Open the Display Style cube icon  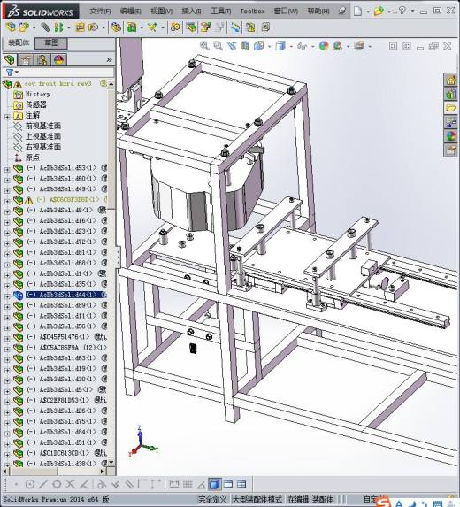(280, 46)
